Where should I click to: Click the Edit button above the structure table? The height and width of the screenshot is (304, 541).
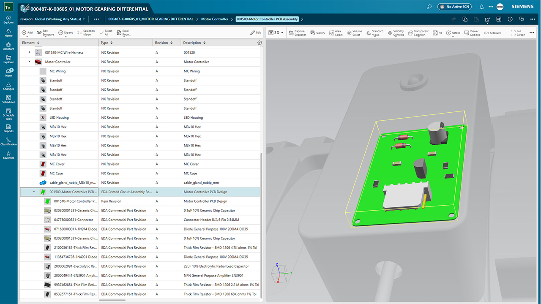(x=256, y=33)
